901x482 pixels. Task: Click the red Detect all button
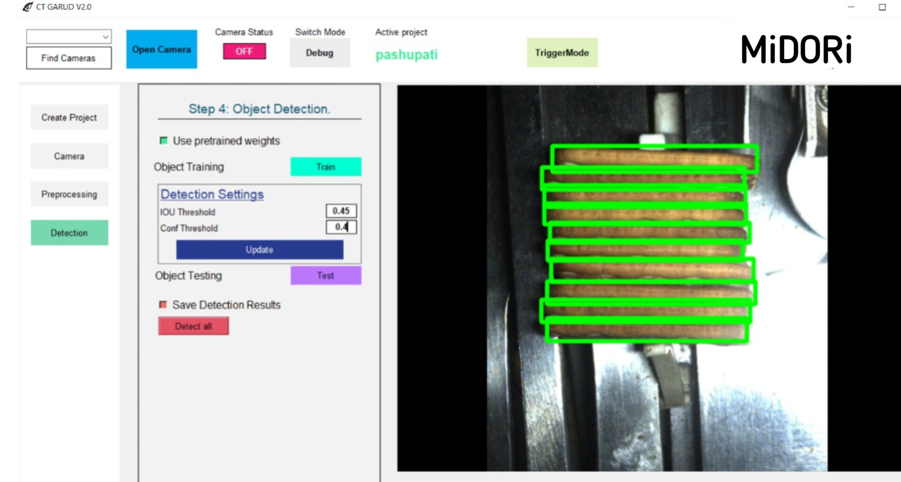pos(193,326)
